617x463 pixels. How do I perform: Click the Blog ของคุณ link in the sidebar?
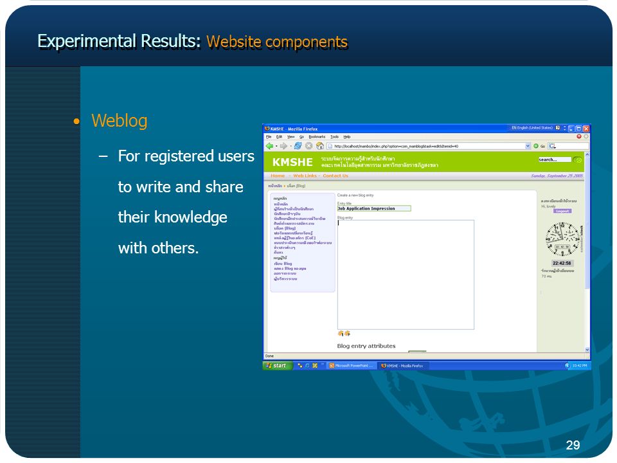290,269
